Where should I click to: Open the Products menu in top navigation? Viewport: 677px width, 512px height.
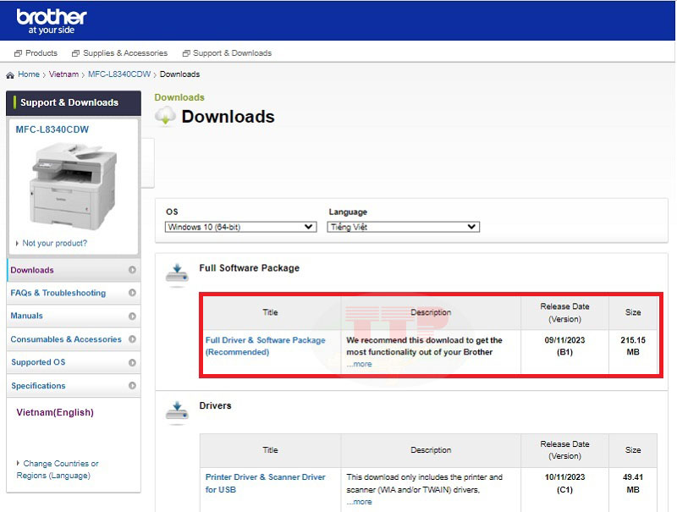(36, 53)
